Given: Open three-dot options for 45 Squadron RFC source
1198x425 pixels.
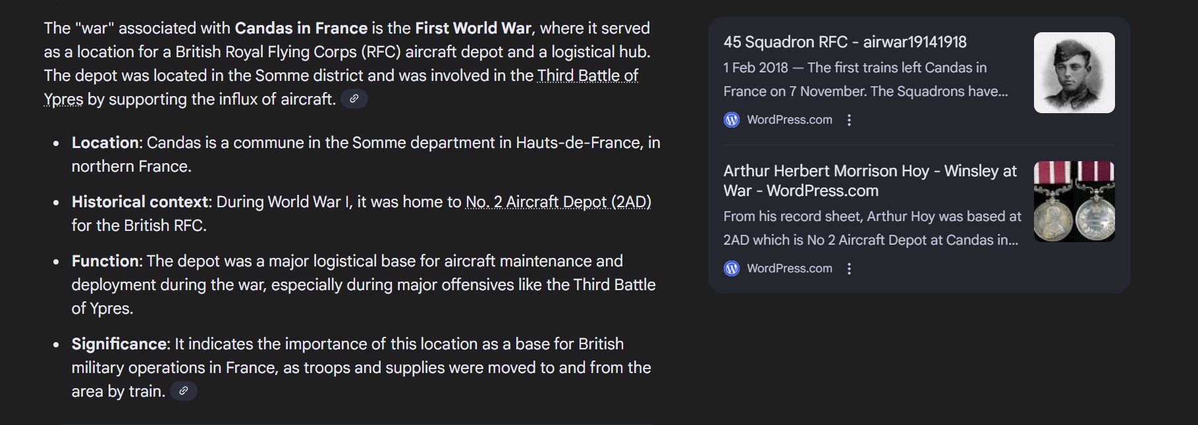Looking at the screenshot, I should tap(850, 120).
